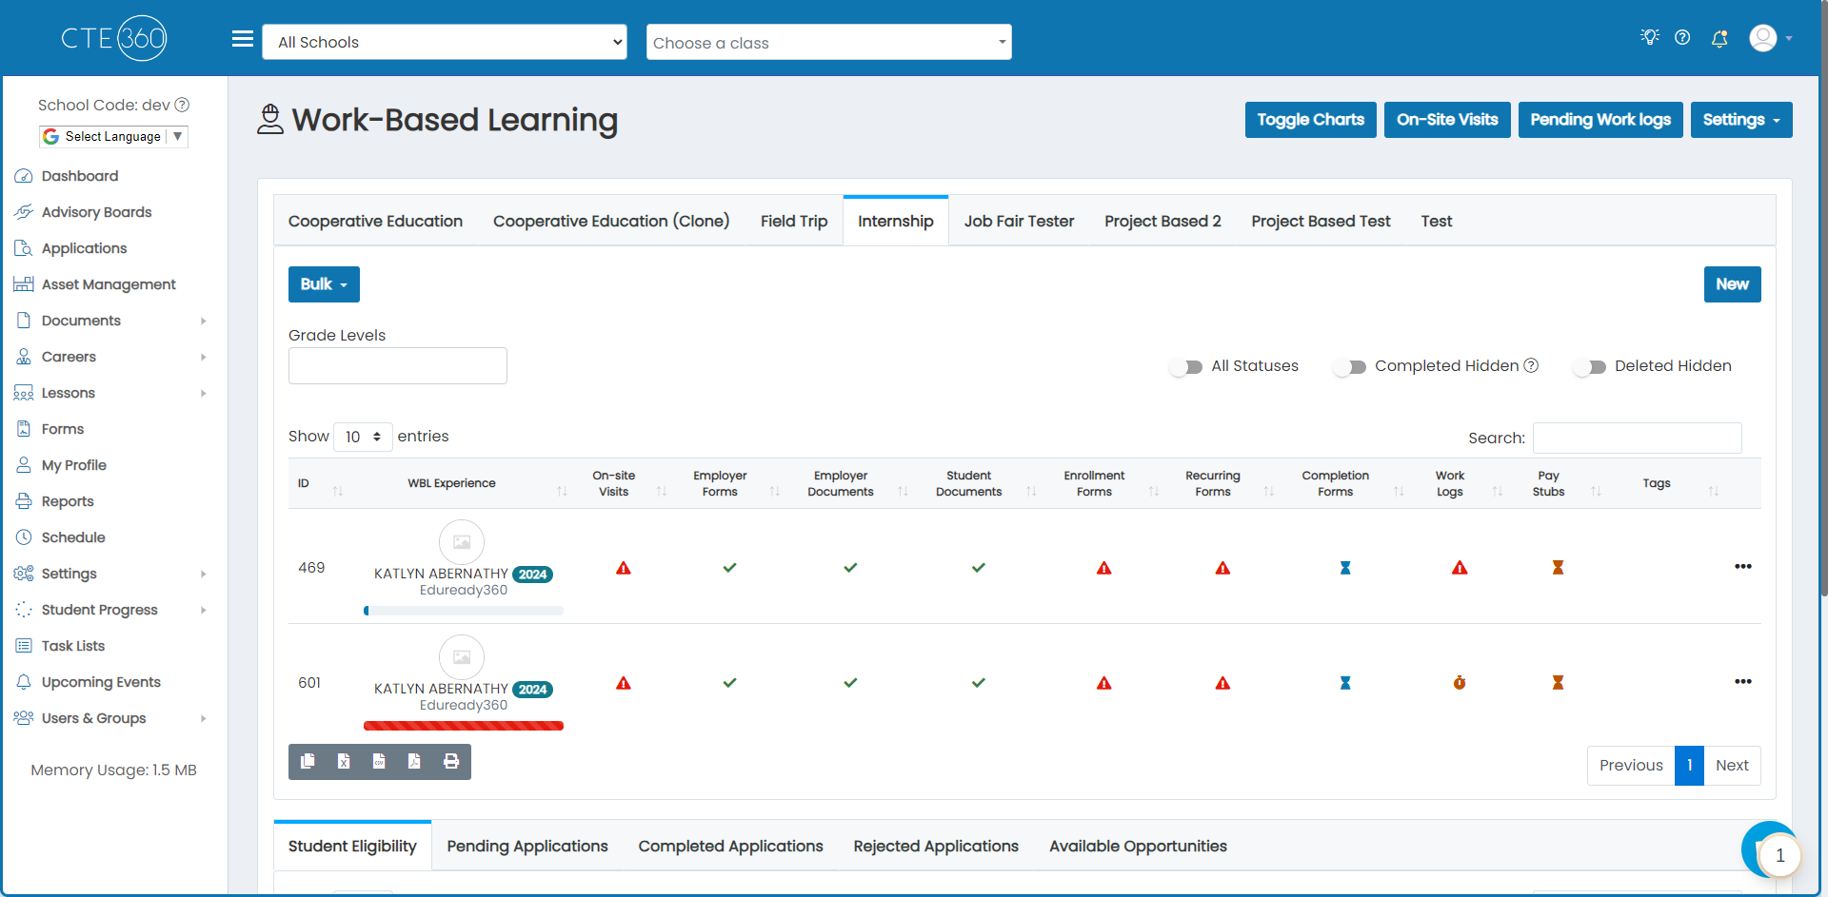Open Dashboard from the sidebar
Screen dimensions: 1828x897
[x=80, y=176]
